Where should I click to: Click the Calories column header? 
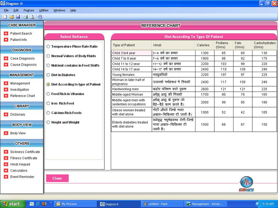(x=203, y=45)
